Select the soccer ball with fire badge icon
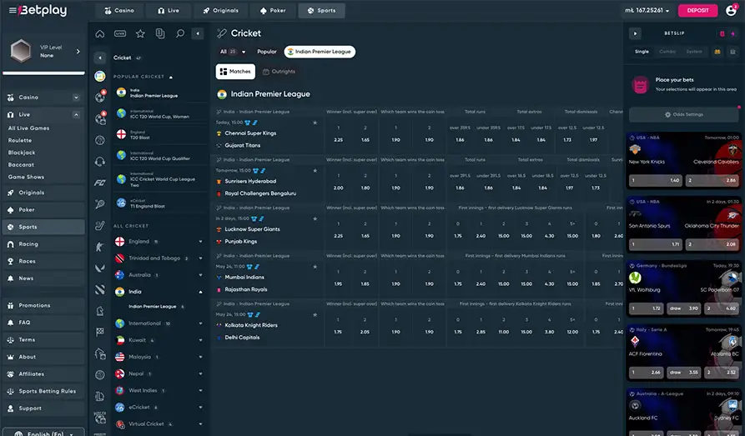The width and height of the screenshot is (745, 436). click(100, 97)
